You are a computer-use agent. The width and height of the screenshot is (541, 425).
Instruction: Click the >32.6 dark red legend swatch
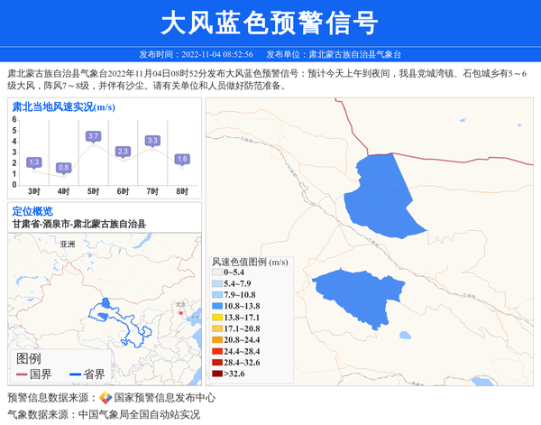pos(216,373)
